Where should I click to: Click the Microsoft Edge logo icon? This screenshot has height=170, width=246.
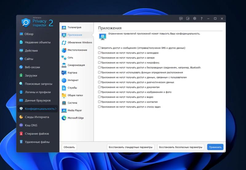64,118
